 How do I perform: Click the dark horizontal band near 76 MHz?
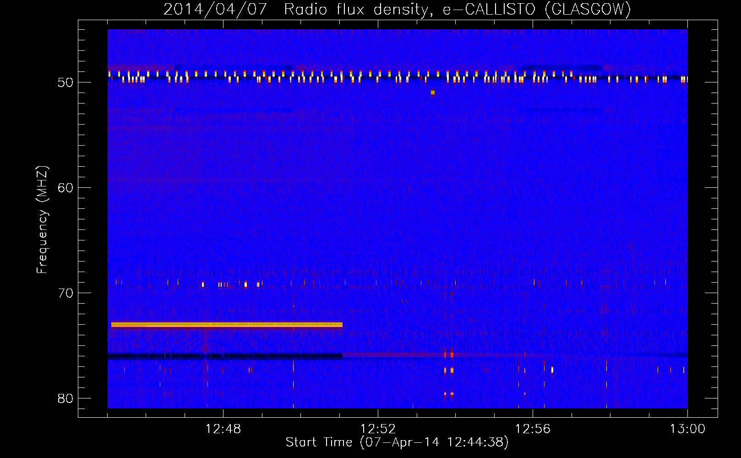tap(225, 356)
